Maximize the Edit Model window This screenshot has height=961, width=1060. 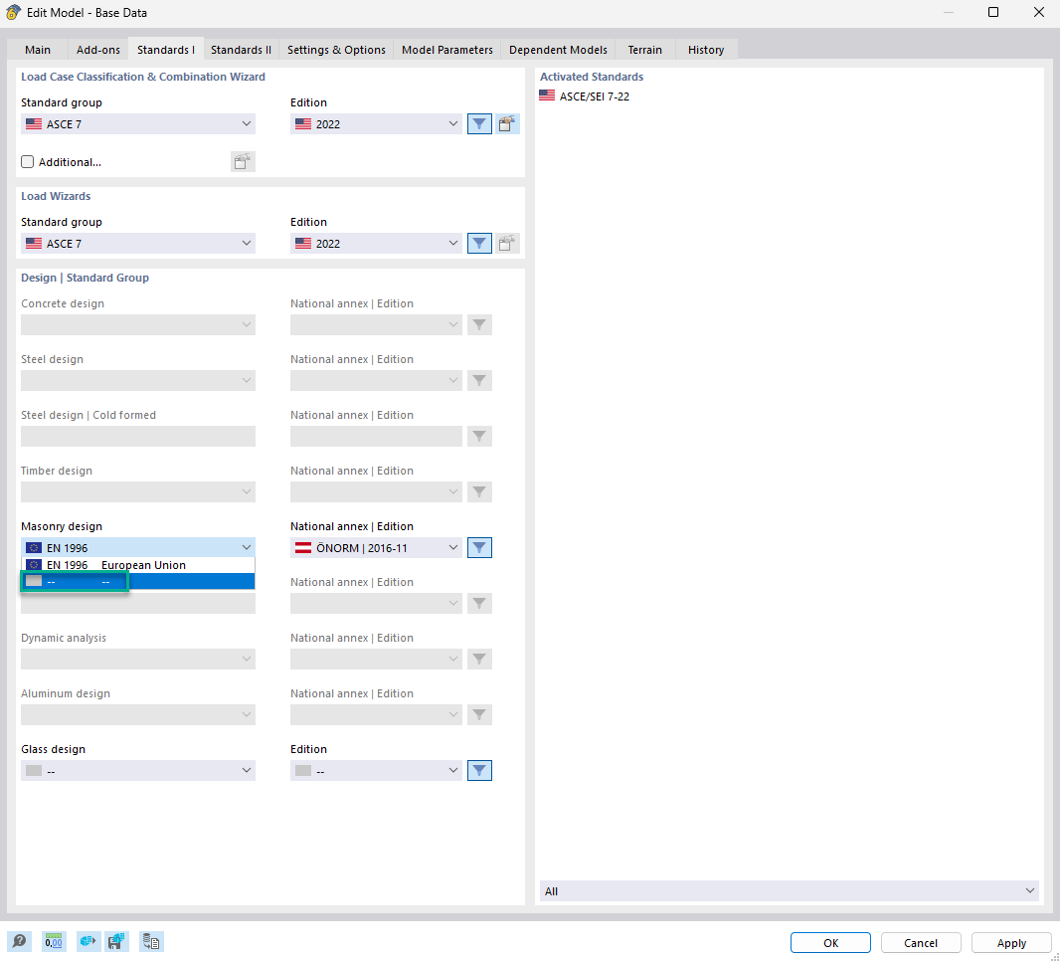click(x=993, y=12)
